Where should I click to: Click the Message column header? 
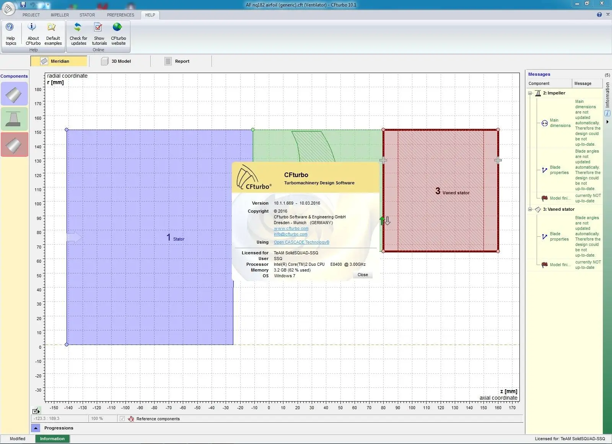tap(588, 83)
